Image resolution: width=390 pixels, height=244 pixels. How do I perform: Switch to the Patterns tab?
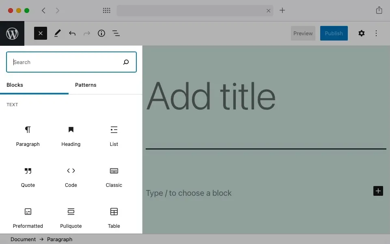point(86,85)
